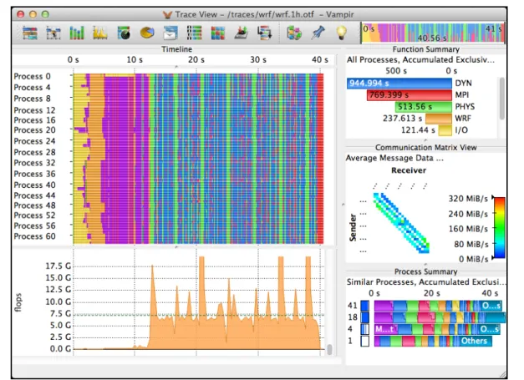524x380 pixels.
Task: Open Message Summary envelope icon
Action: 170,33
